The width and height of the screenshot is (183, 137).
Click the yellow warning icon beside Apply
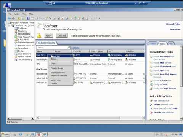[x=39, y=36]
